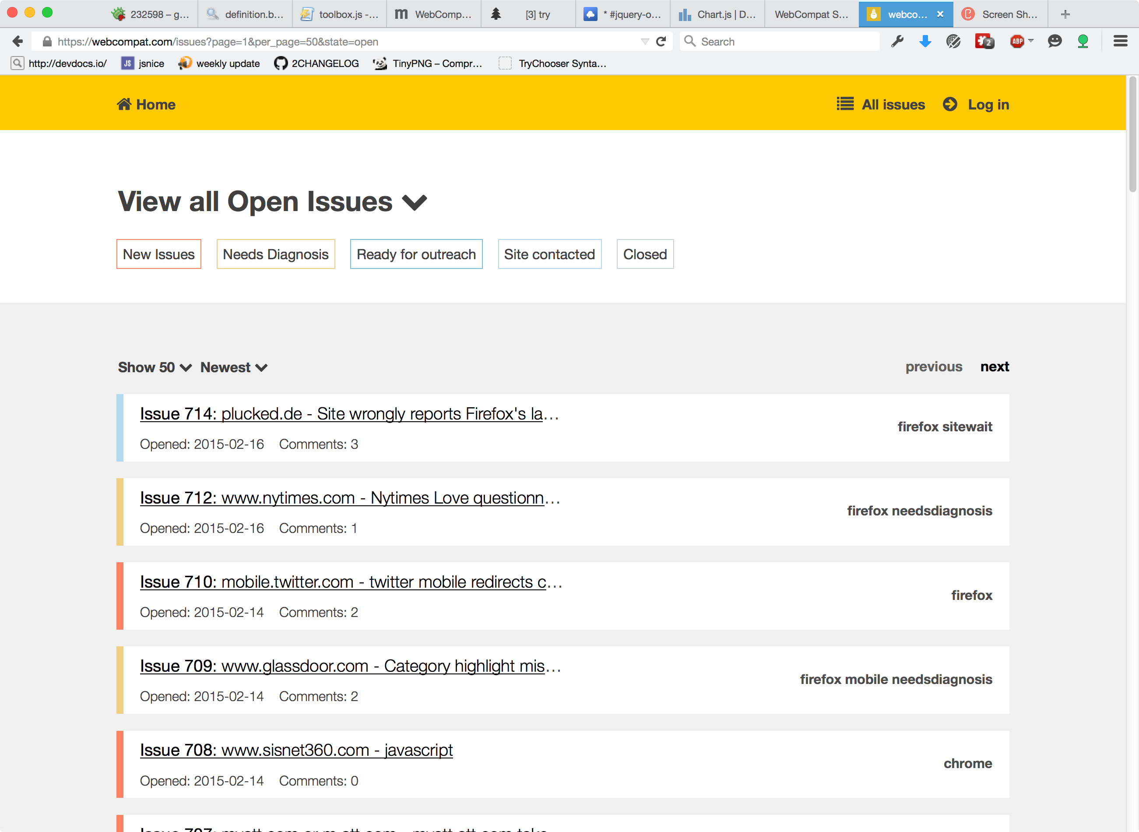Screen dimensions: 1139x832
Task: Open the Show 50 dropdown
Action: click(155, 367)
